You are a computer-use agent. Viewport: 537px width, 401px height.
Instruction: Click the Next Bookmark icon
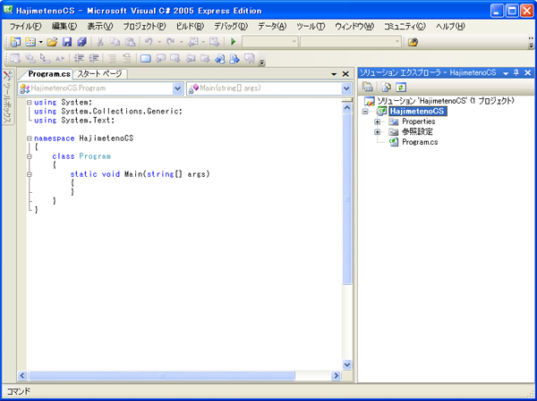pyautogui.click(x=175, y=58)
